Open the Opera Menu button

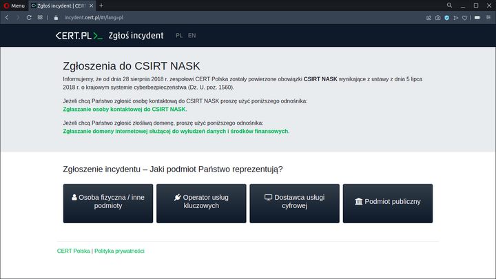[14, 6]
